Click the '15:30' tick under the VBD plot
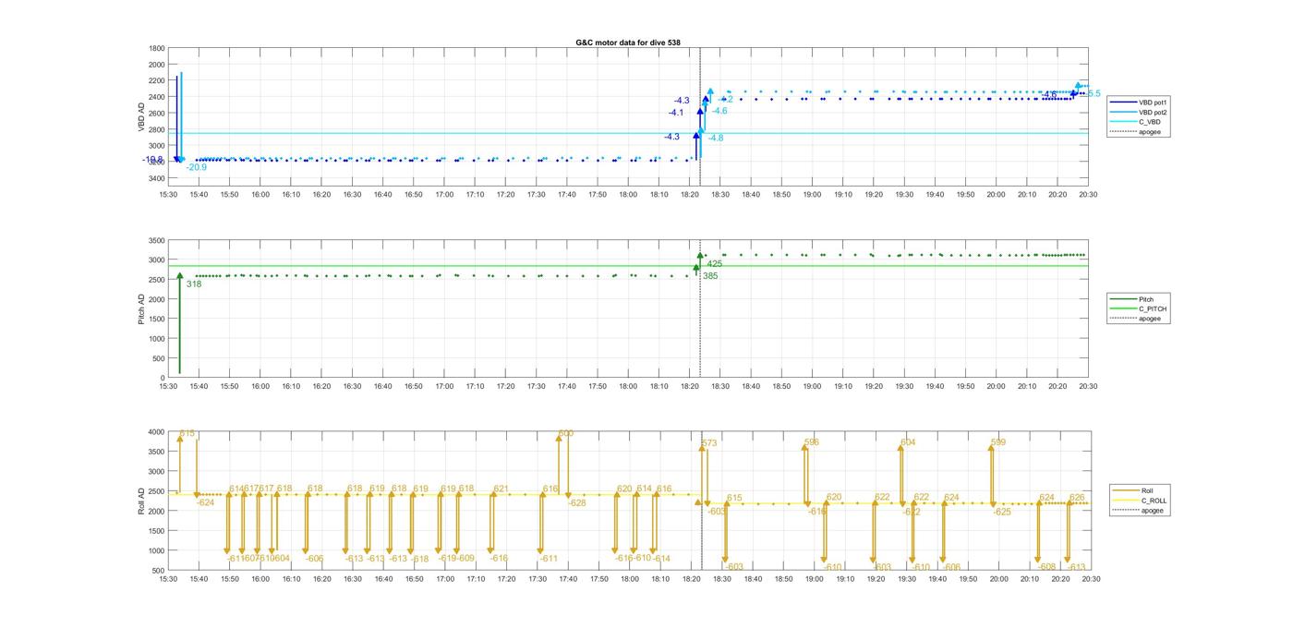This screenshot has width=1293, height=640. pyautogui.click(x=168, y=195)
